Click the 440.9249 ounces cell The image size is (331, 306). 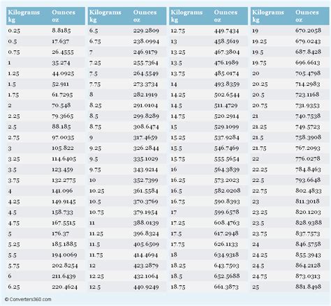(146, 287)
